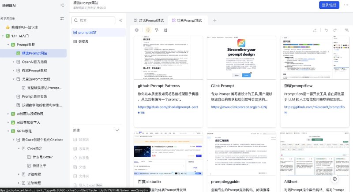Expand the 详细教程 node
353x192 pixels.
[x=19, y=174]
